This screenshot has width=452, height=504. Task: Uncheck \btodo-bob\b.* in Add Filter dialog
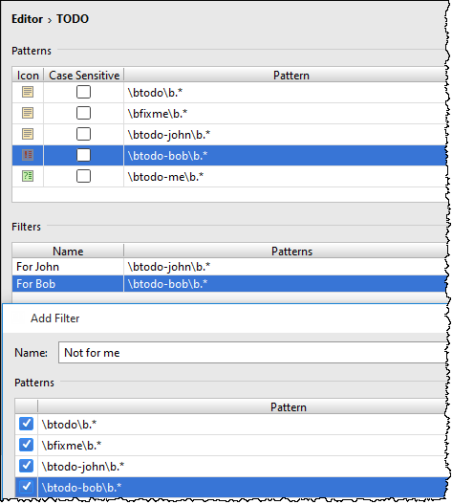(26, 487)
